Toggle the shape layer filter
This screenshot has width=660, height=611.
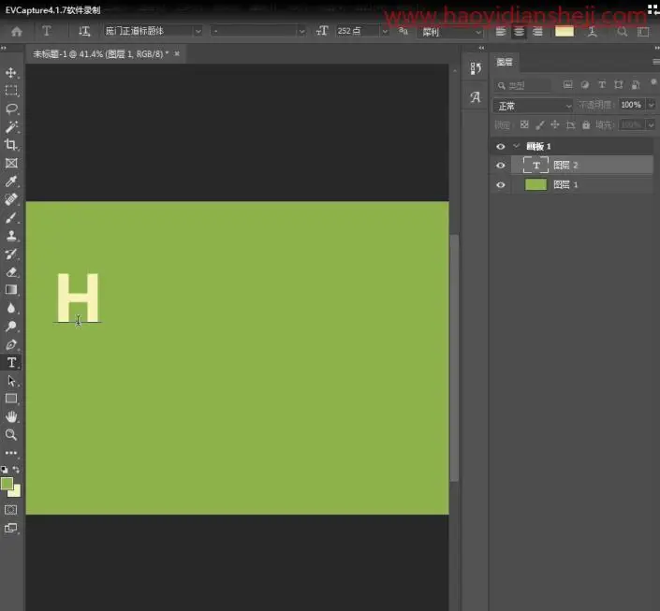[x=618, y=84]
